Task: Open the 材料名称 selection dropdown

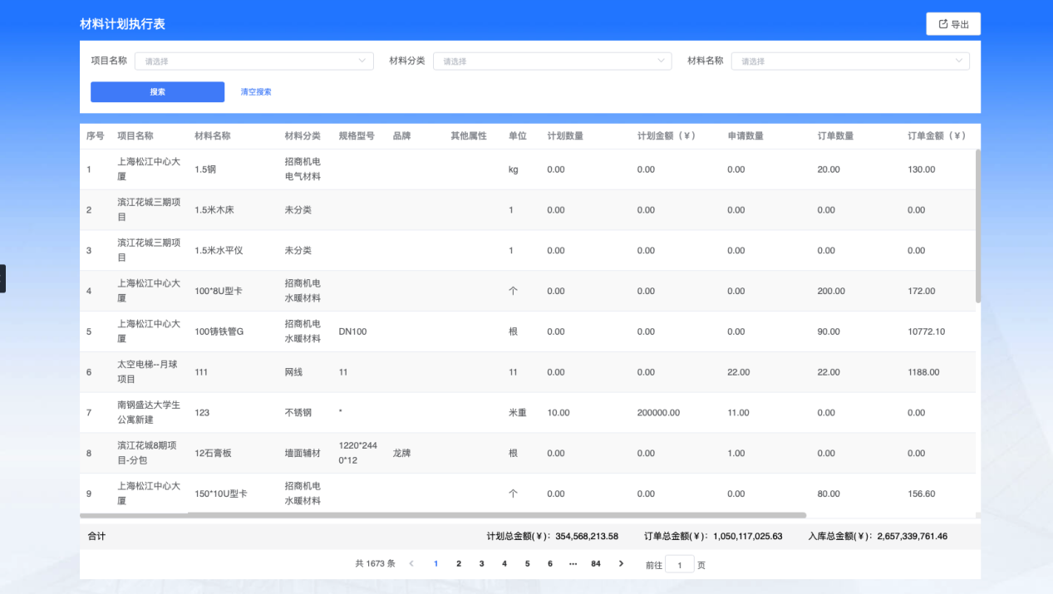Action: tap(849, 61)
